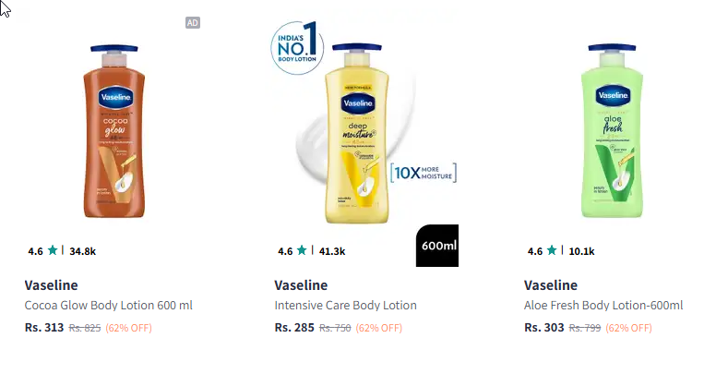This screenshot has width=728, height=374.
Task: Click the 10.1k ratings count
Action: [581, 251]
